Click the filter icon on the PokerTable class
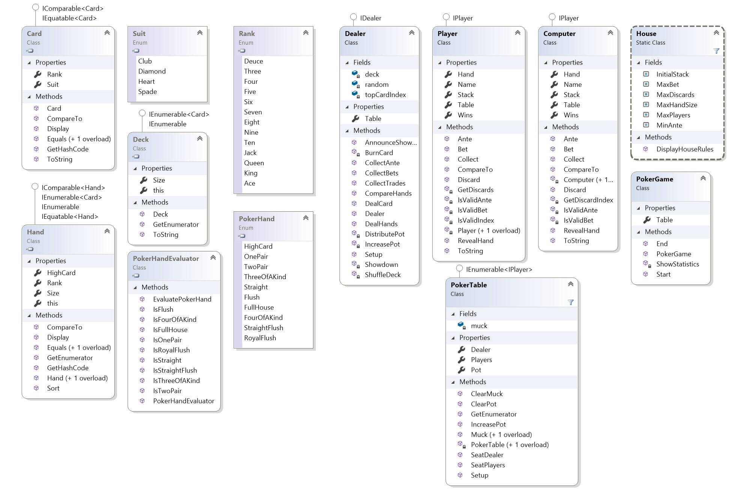 [571, 302]
